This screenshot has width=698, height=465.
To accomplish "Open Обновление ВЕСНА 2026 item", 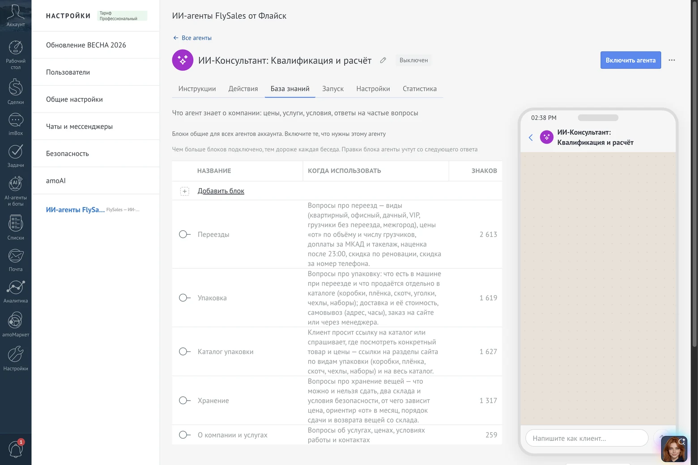I will pyautogui.click(x=96, y=45).
